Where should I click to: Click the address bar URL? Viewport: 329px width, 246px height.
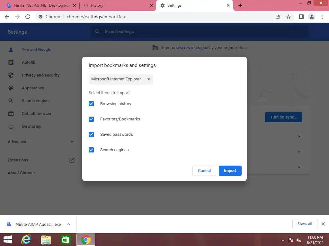pyautogui.click(x=96, y=17)
